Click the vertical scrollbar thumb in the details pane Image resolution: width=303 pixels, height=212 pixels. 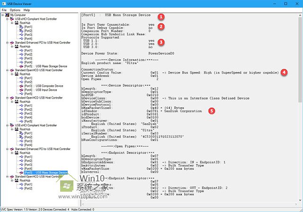[x=300, y=60]
